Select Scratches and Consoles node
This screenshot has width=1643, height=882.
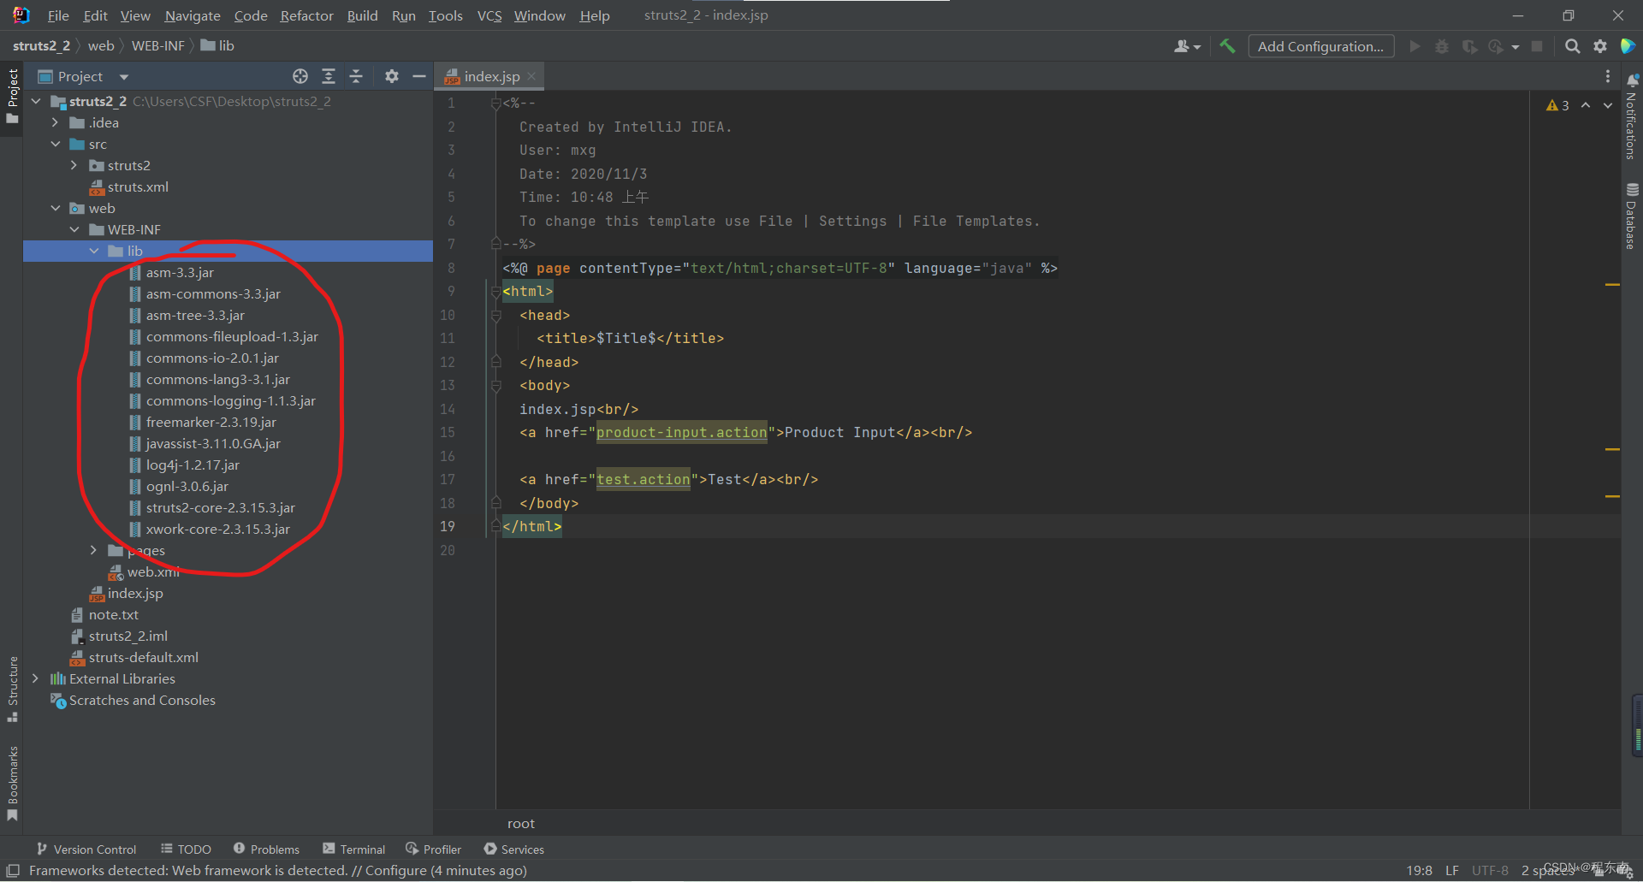coord(142,700)
